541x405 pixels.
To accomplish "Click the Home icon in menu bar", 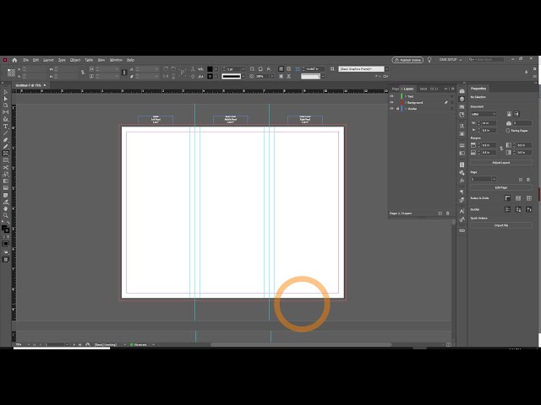I will [x=14, y=60].
